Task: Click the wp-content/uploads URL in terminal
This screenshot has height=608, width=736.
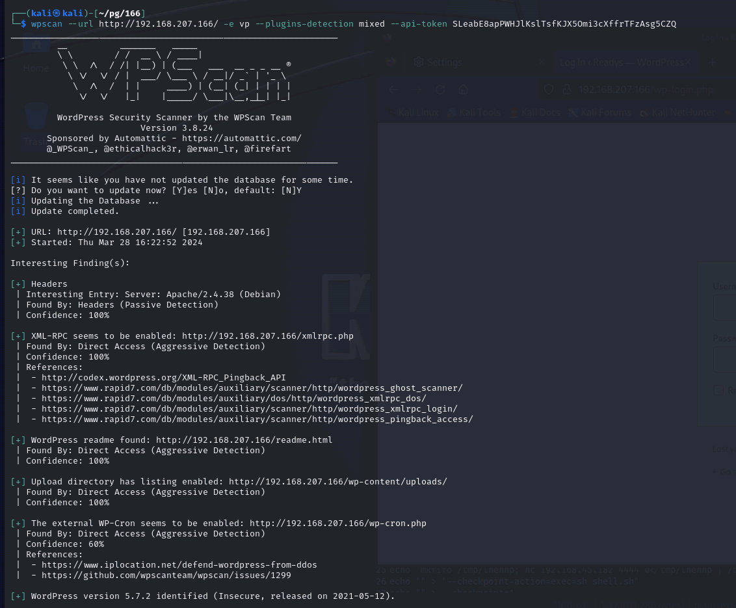Action: [x=338, y=482]
